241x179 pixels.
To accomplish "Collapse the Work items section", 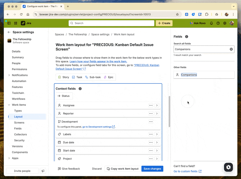I will point(9,105).
